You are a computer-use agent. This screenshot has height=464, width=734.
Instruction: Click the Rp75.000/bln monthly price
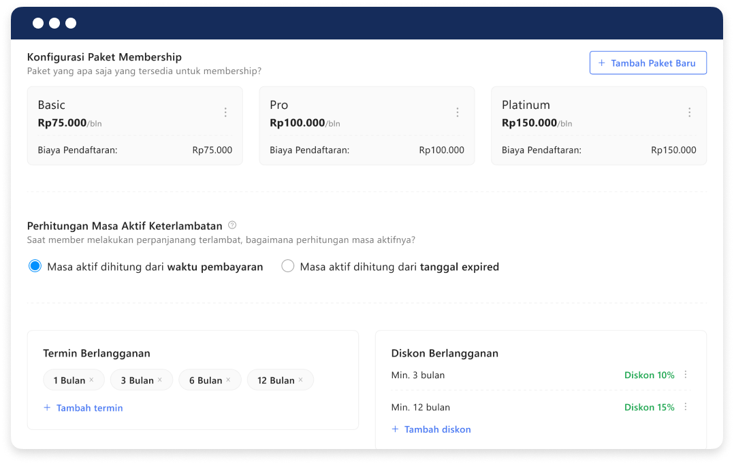click(69, 123)
